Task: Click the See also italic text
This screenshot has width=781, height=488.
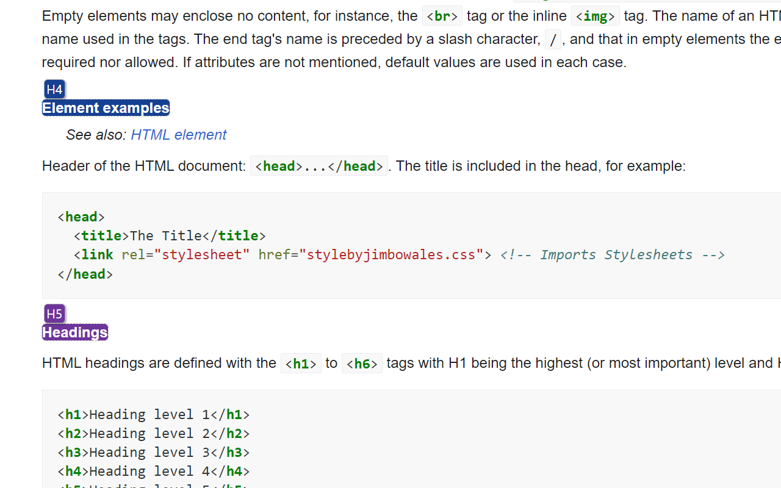Action: coord(95,135)
